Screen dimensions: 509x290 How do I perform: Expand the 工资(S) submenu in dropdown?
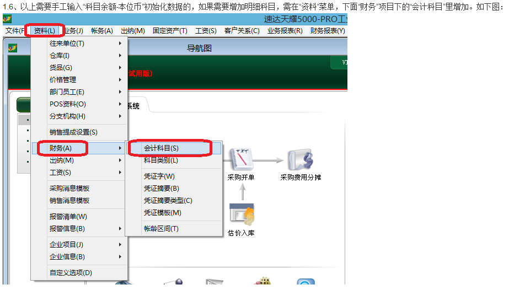pyautogui.click(x=79, y=173)
